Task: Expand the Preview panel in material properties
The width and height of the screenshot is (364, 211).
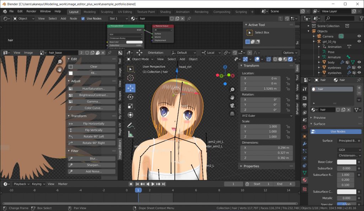Action: click(320, 118)
